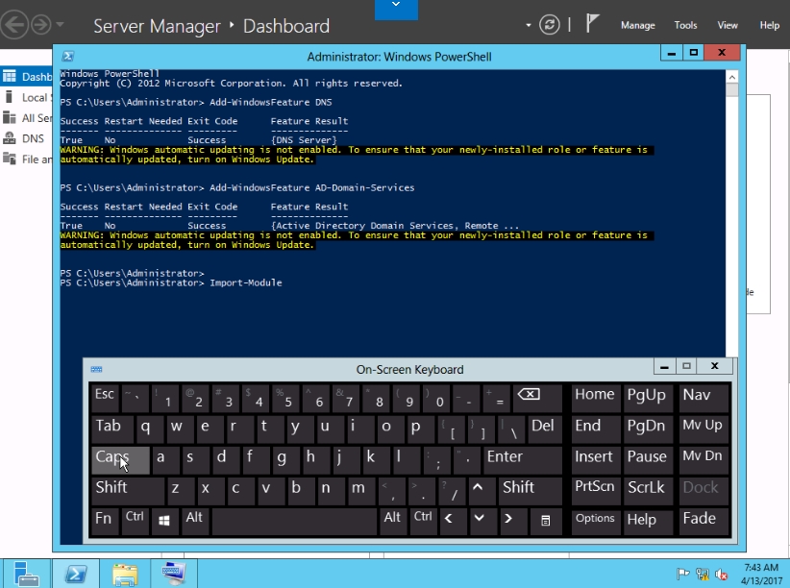The image size is (790, 588).
Task: Click the volume icon in the system tray
Action: [721, 575]
